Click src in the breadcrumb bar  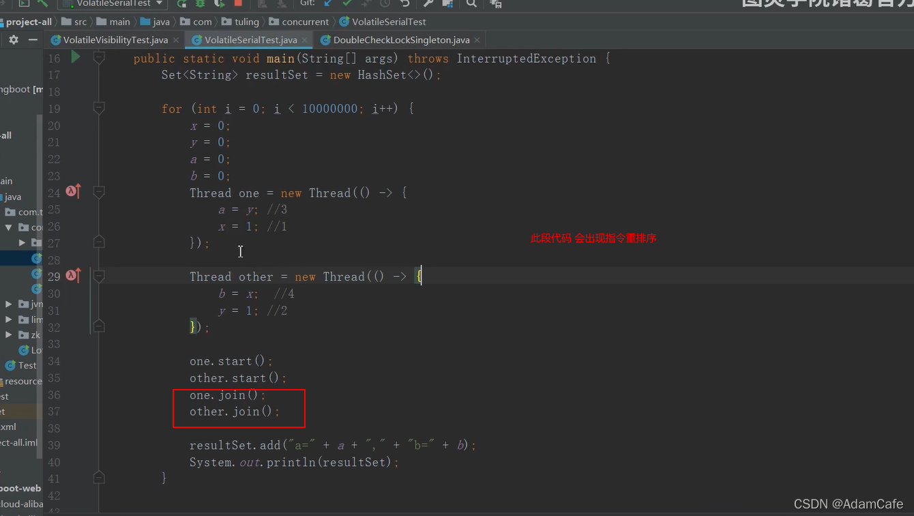point(74,22)
